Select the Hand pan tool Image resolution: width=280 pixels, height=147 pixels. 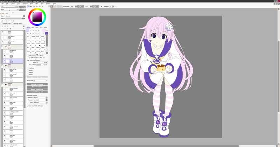(x=36, y=33)
